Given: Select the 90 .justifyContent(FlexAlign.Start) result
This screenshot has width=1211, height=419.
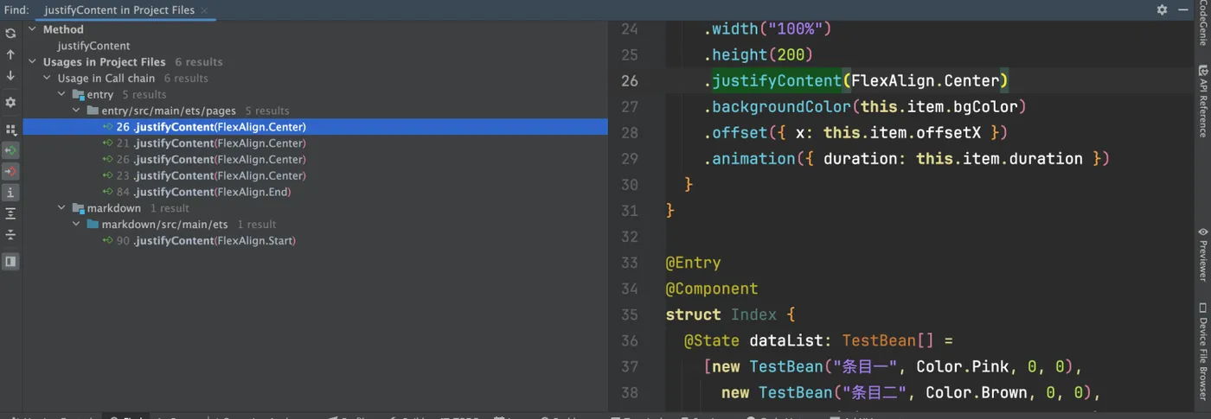Looking at the screenshot, I should click(x=207, y=241).
